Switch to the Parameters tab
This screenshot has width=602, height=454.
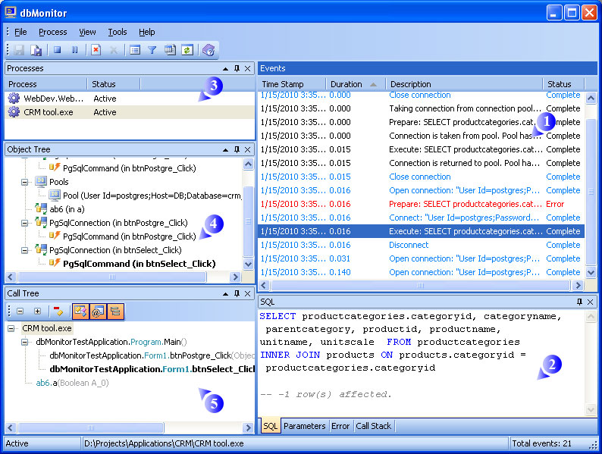click(304, 426)
